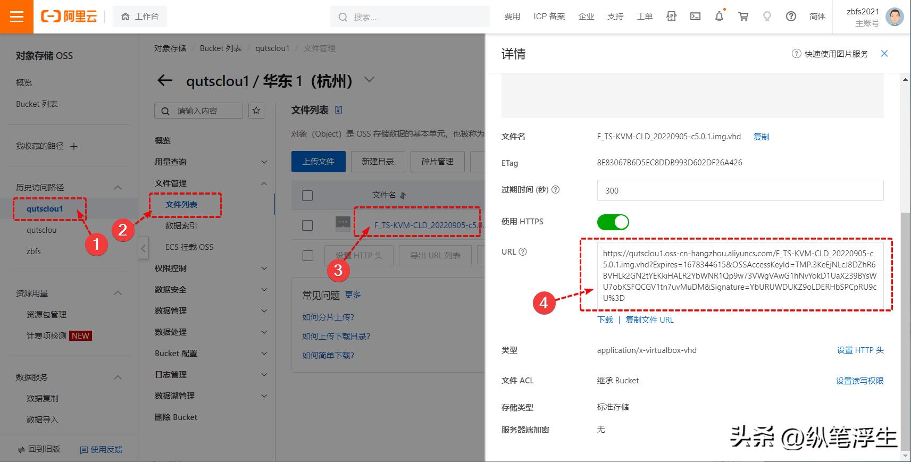Open the 工作台 workbench tab
Image resolution: width=911 pixels, height=462 pixels.
[140, 16]
